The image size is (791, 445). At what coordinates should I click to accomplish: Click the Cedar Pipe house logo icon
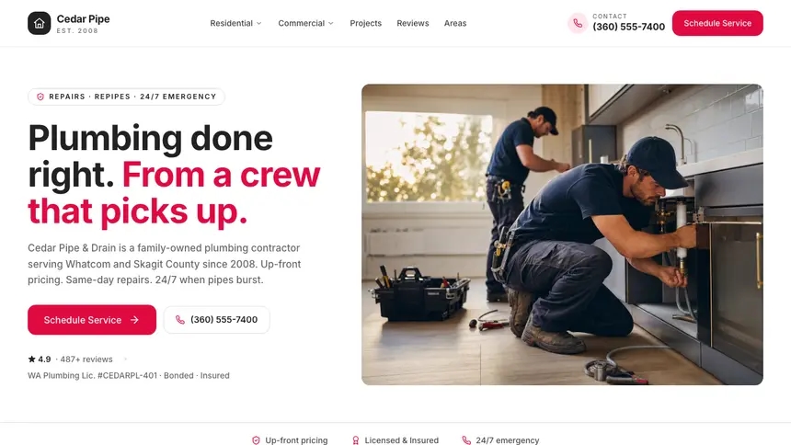click(39, 23)
